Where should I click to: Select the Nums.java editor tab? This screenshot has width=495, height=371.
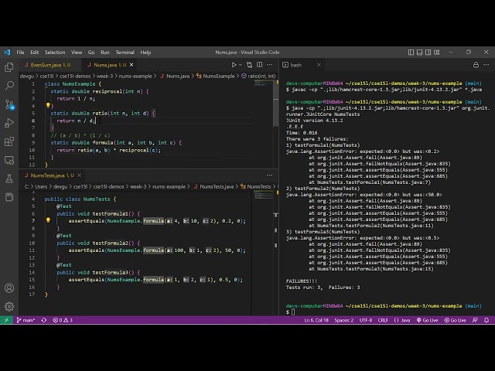[110, 65]
